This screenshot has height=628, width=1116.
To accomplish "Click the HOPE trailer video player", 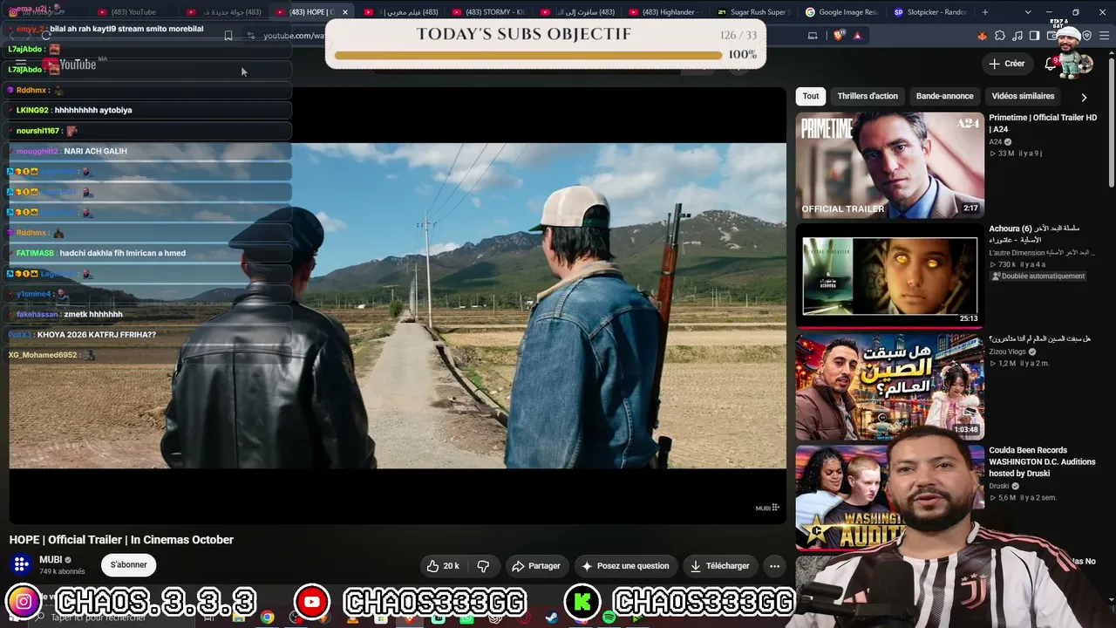I will tap(398, 305).
